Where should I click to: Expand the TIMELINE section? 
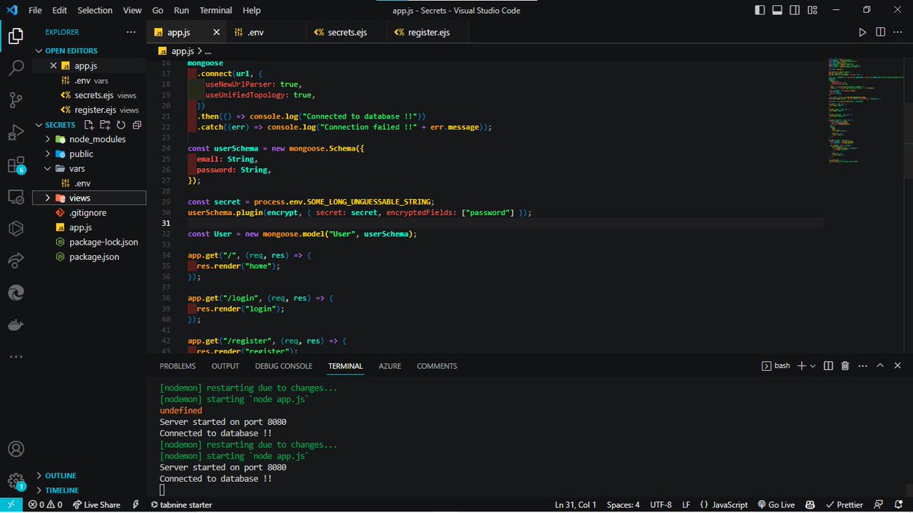62,490
